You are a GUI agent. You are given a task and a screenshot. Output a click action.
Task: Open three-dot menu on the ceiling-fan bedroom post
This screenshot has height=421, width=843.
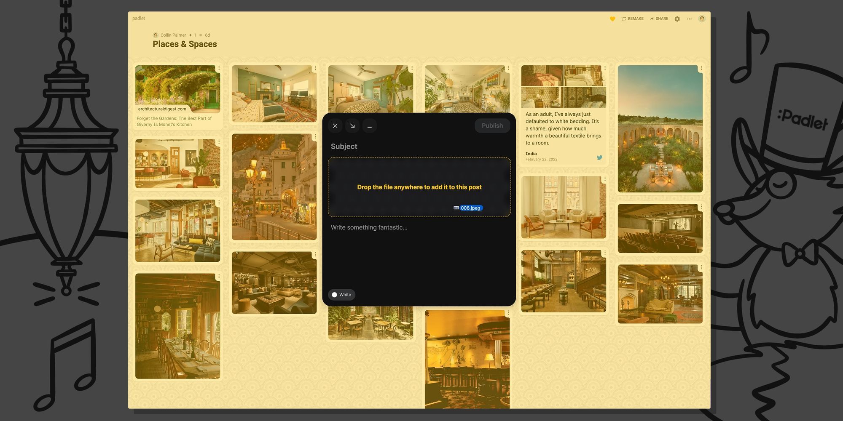point(412,68)
